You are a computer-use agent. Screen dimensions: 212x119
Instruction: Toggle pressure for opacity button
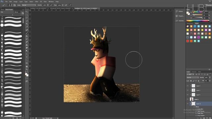point(51,5)
